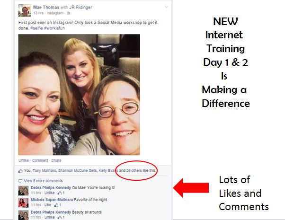Unlike the "Go Mae!" comment

click(49, 193)
